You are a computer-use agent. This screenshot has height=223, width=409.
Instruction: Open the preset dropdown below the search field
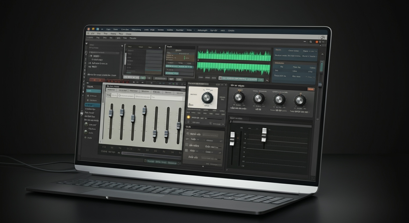pos(223,124)
